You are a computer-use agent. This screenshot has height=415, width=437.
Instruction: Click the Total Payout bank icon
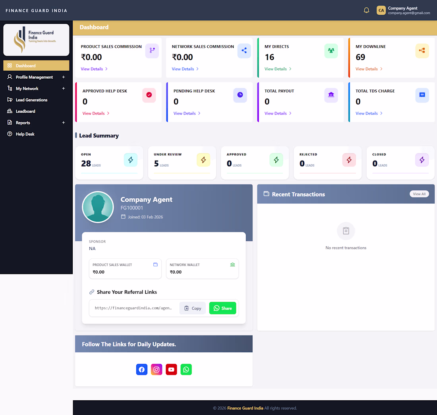coord(331,95)
